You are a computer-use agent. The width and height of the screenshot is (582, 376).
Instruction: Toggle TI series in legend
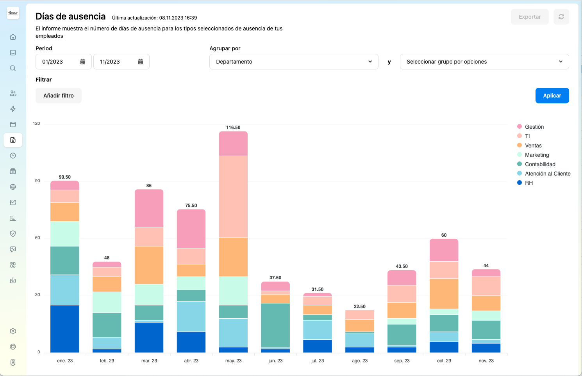click(523, 136)
